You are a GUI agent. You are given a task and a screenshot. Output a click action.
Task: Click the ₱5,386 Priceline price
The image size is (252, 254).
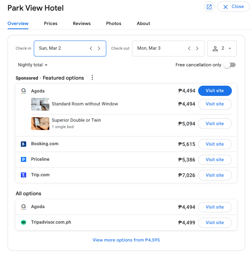[187, 160]
